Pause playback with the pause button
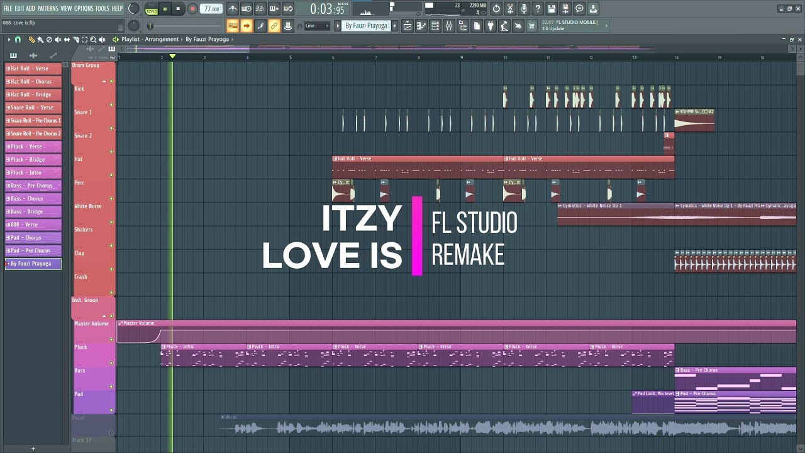 click(x=165, y=9)
